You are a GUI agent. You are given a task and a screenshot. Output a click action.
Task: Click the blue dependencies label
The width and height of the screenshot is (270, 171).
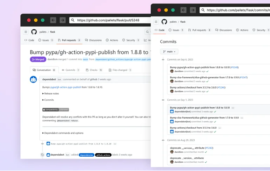pos(86,155)
